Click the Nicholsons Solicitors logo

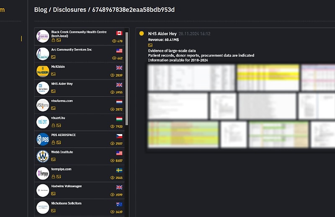coord(43,208)
